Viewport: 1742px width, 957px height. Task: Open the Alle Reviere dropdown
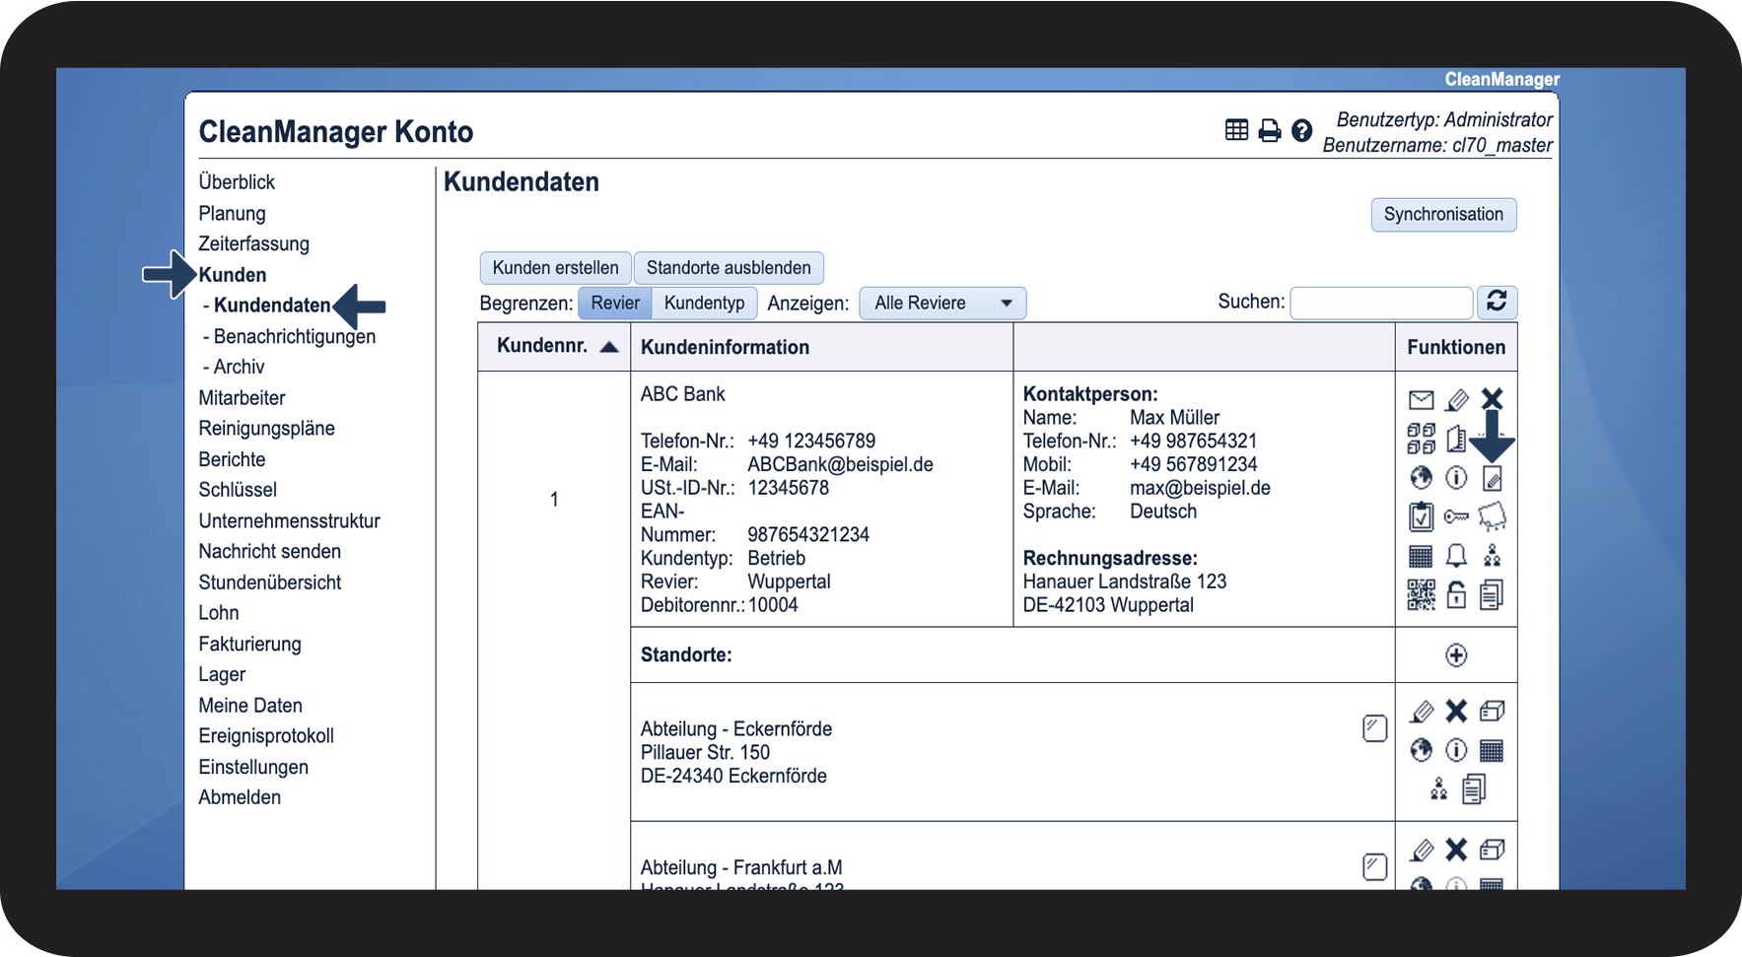click(942, 303)
